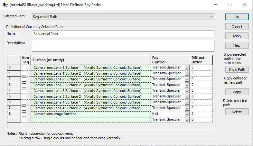Open Ray Control dropdown showing Halt
The height and width of the screenshot is (146, 253).
point(187,114)
